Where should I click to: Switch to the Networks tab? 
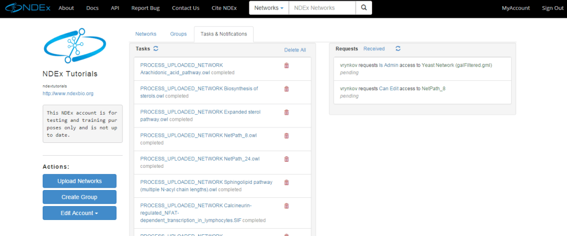point(146,34)
